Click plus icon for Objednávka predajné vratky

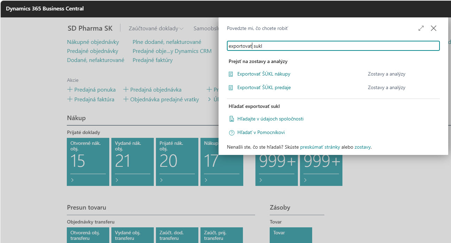click(126, 100)
